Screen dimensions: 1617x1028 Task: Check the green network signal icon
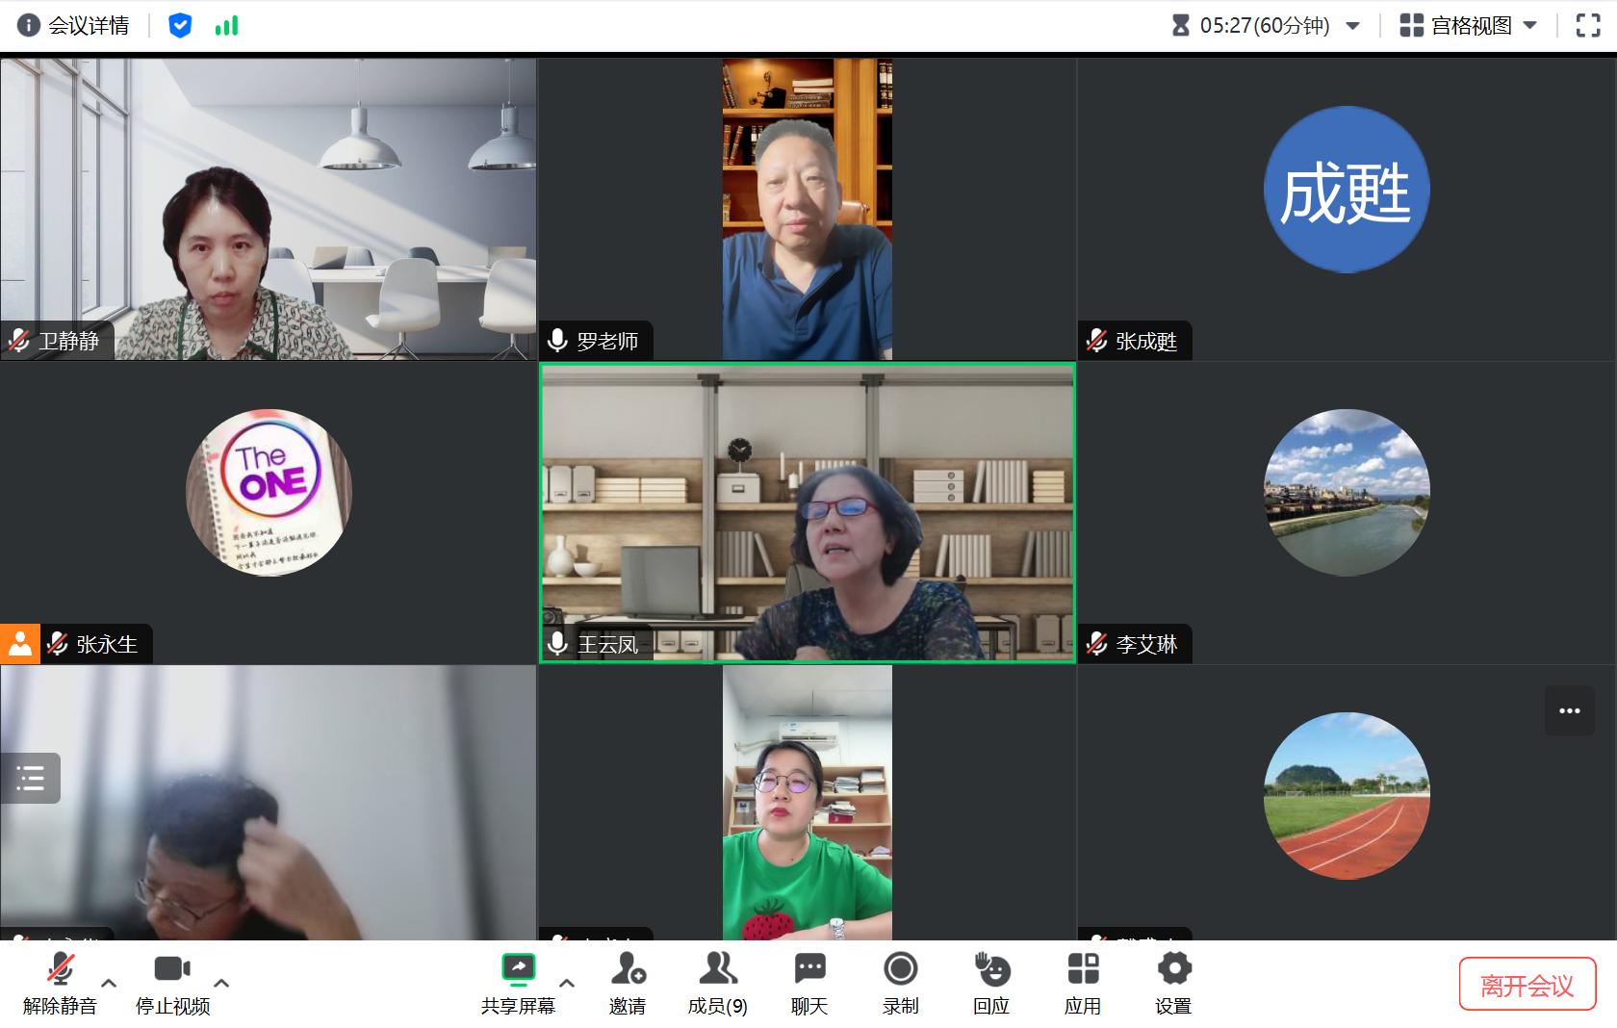click(227, 25)
